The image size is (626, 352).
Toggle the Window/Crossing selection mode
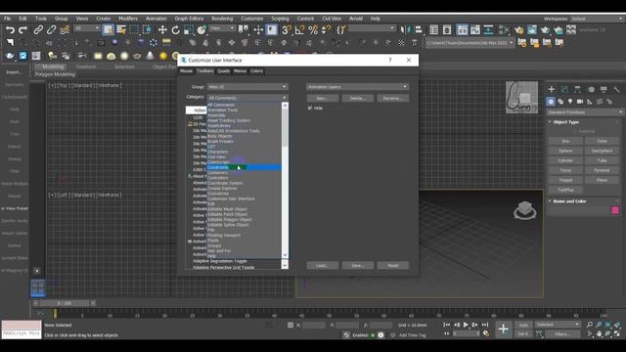coord(148,30)
